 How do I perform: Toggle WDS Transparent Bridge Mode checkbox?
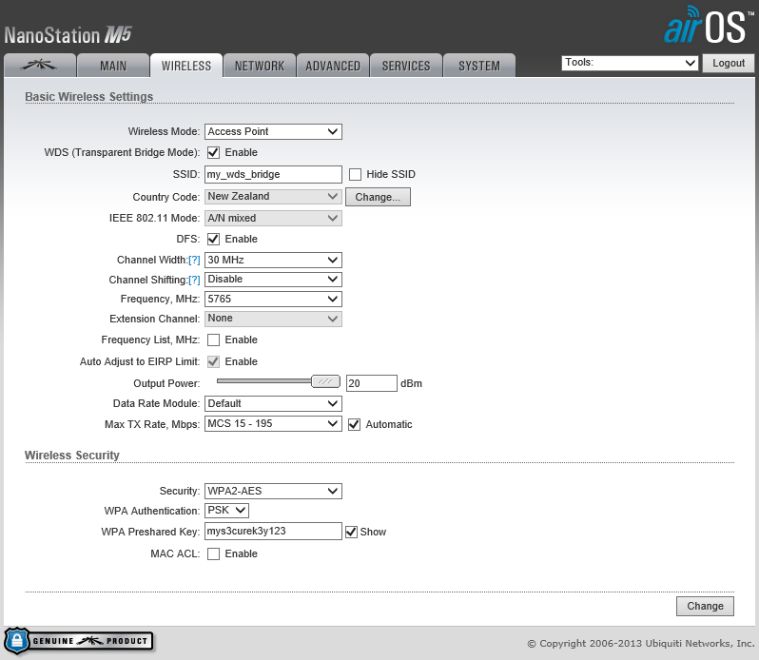[213, 152]
